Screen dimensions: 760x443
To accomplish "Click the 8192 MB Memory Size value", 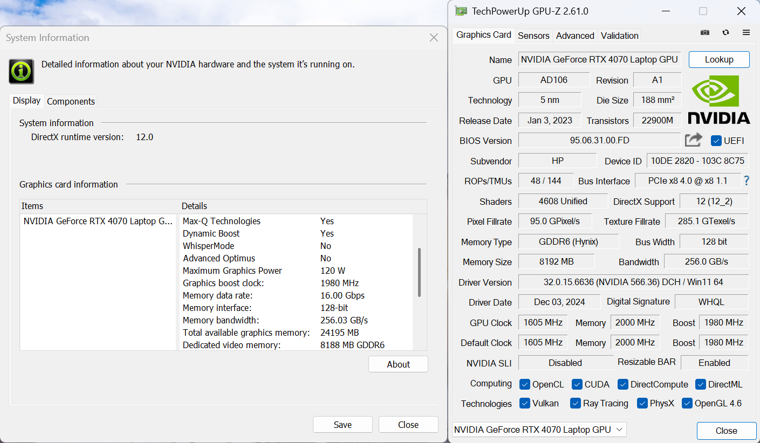I will (556, 262).
